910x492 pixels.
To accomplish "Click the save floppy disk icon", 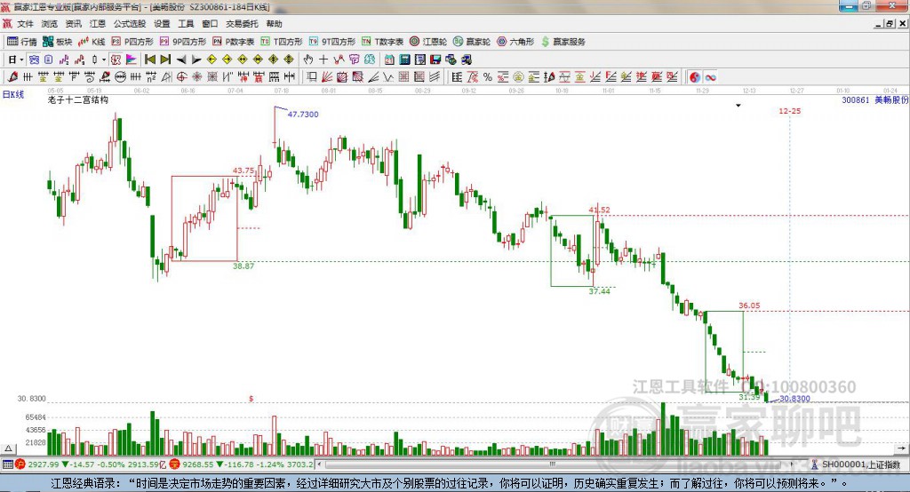I will 435,60.
